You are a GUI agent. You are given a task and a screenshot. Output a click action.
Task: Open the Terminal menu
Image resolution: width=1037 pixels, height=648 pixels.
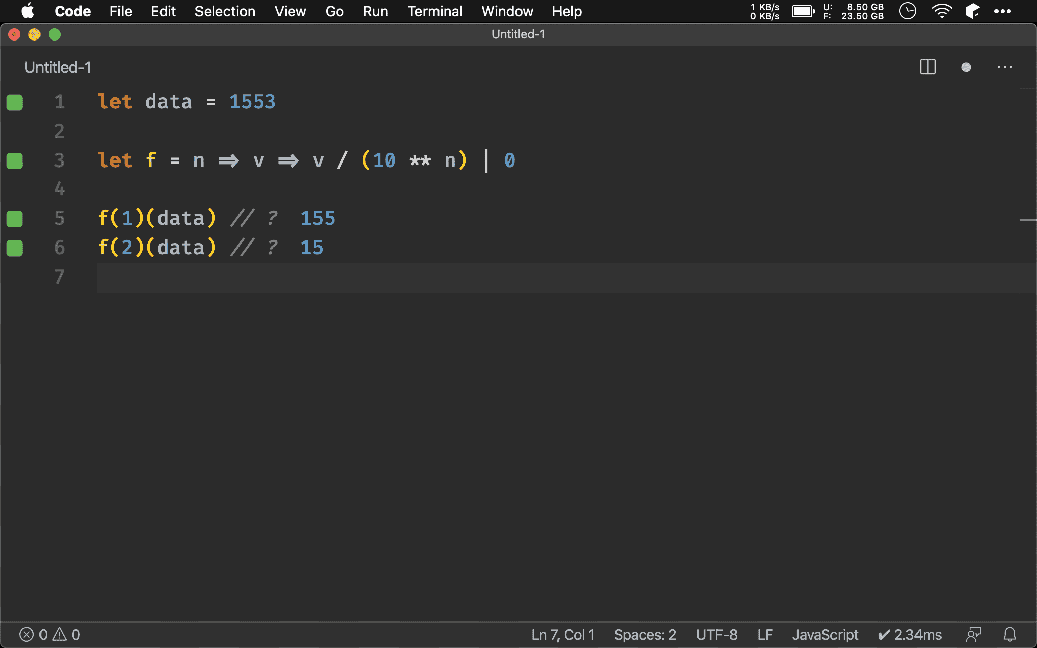click(x=434, y=11)
